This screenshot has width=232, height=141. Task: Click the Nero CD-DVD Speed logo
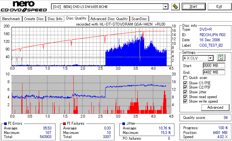click(24, 6)
